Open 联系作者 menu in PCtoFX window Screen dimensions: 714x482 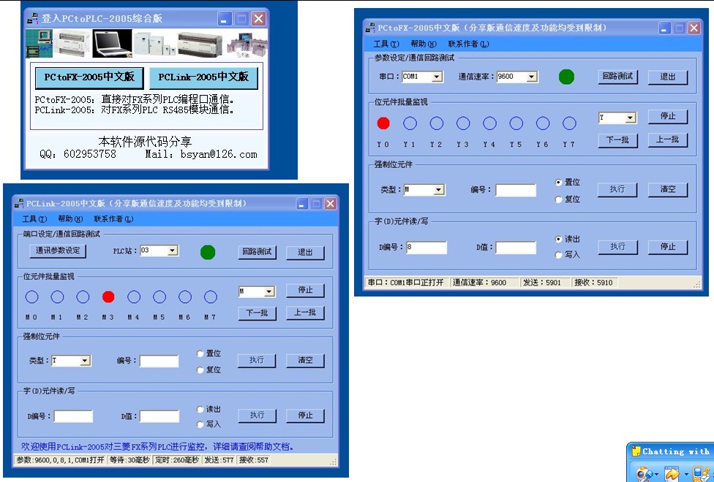[x=468, y=44]
